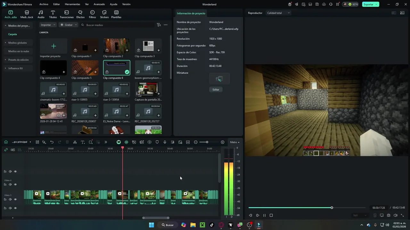The image size is (410, 230).
Task: Switch to the Efectos tab
Action: tap(80, 14)
